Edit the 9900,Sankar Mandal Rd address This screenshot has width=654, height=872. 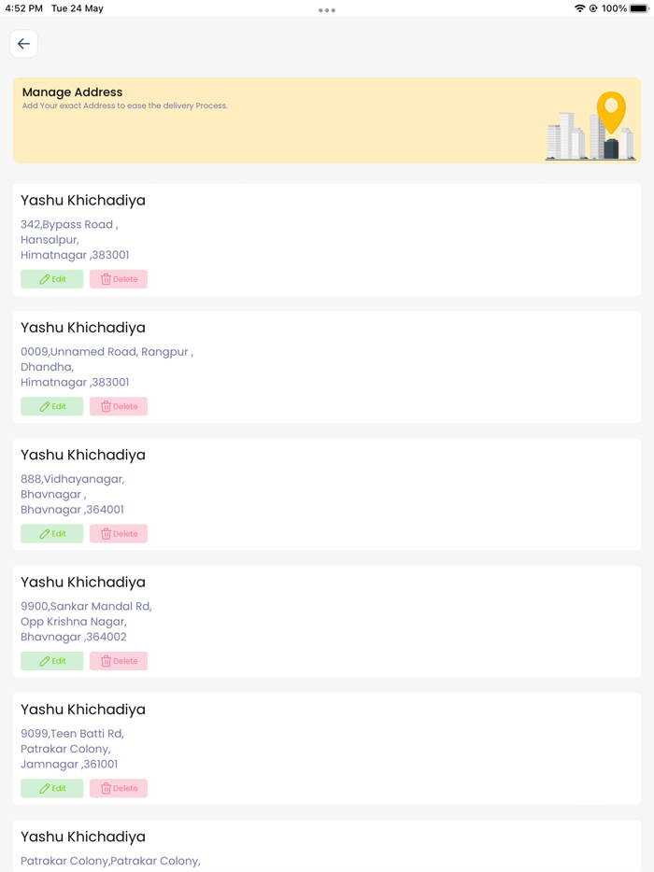pyautogui.click(x=51, y=661)
